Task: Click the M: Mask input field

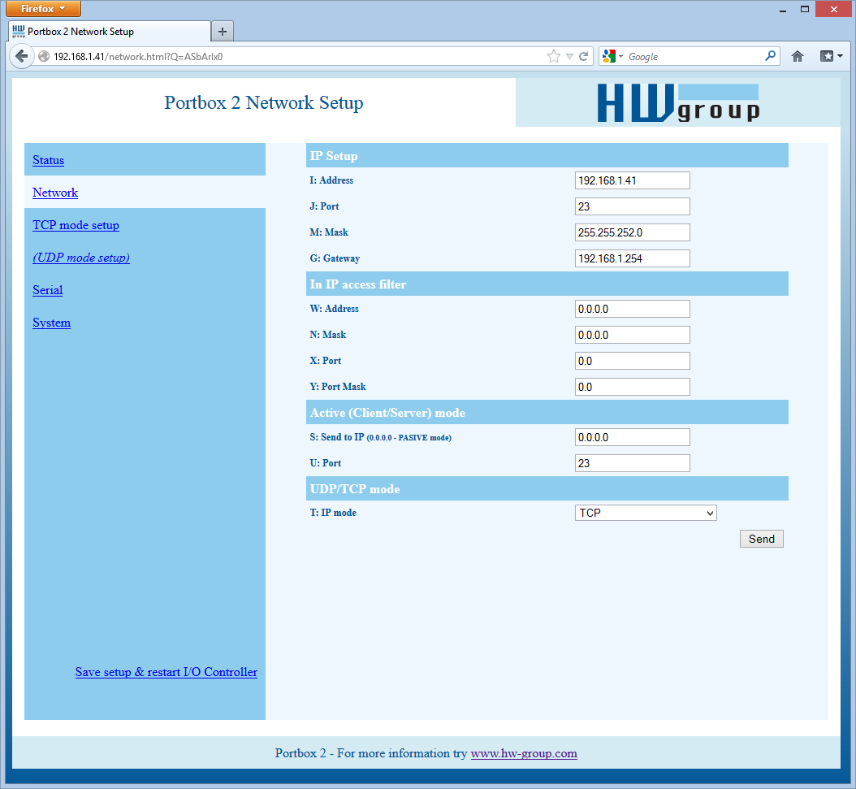Action: click(632, 232)
